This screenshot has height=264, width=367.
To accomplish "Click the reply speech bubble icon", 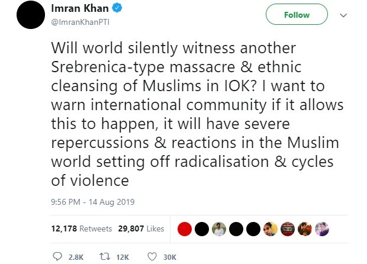I will click(x=57, y=256).
